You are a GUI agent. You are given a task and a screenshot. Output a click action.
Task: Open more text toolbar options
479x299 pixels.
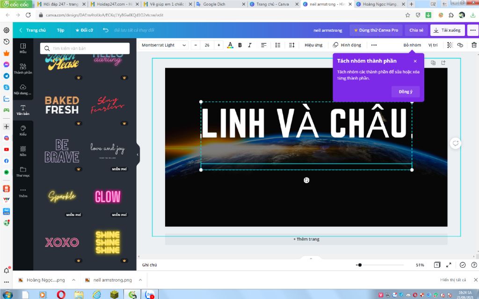pos(374,45)
